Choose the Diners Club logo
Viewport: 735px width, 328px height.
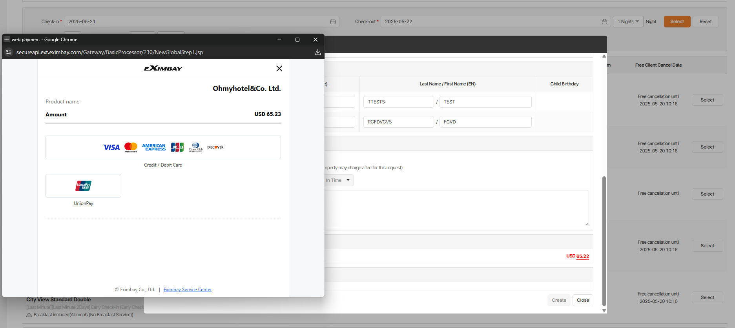[x=196, y=147]
